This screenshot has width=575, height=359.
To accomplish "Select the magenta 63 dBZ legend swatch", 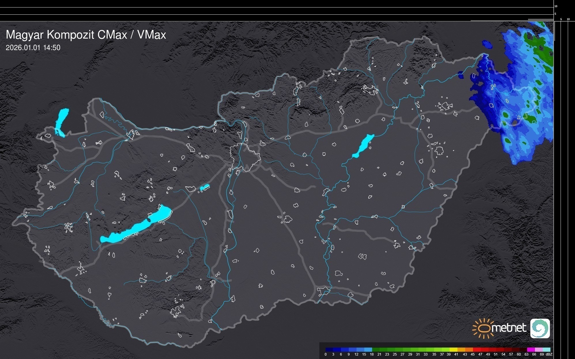I will pos(531,350).
